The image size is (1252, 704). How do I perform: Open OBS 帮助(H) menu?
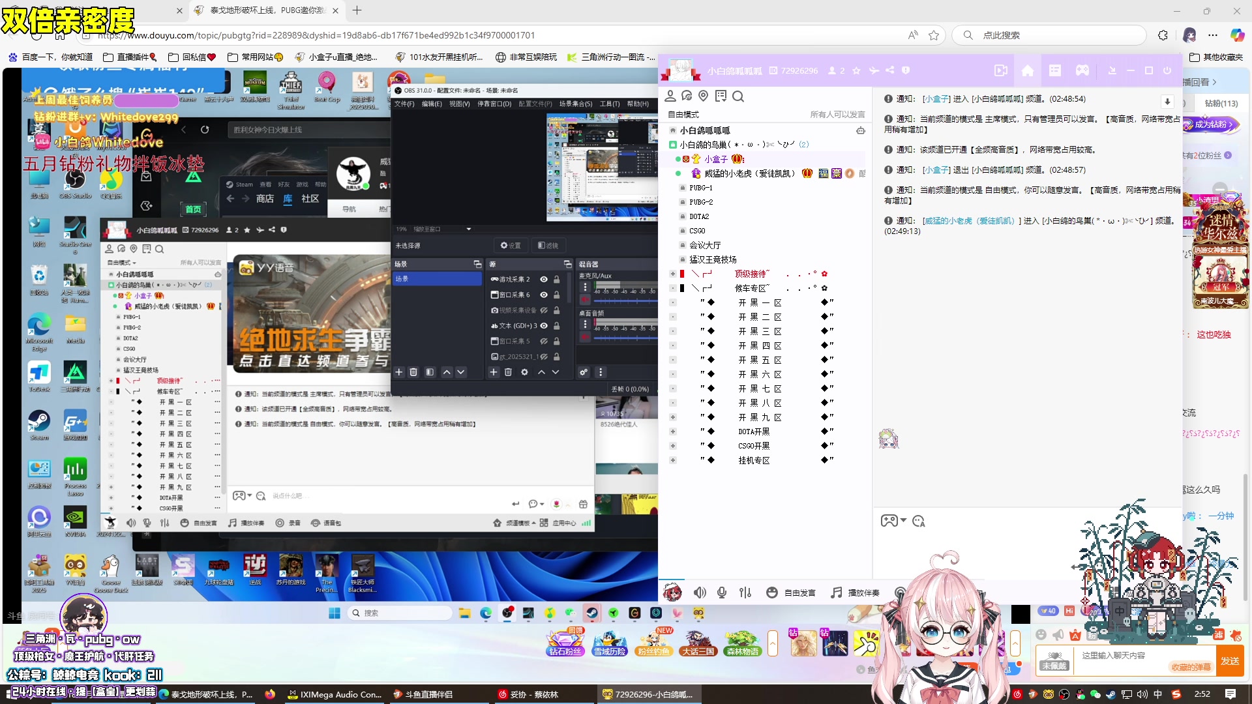[638, 104]
